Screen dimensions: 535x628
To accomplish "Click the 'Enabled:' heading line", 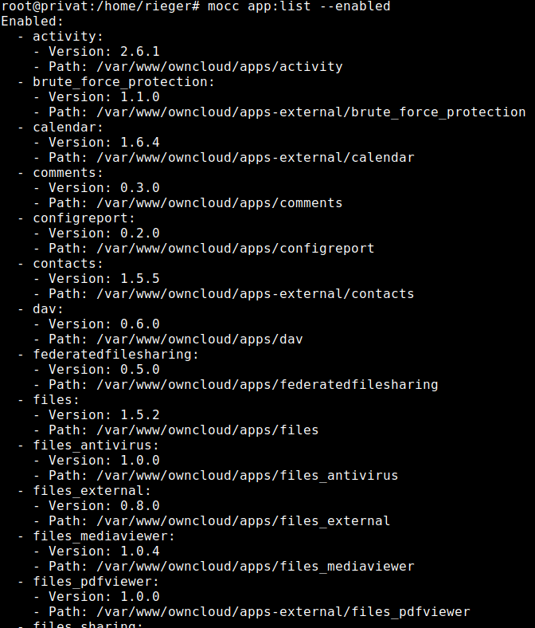I will [x=33, y=22].
